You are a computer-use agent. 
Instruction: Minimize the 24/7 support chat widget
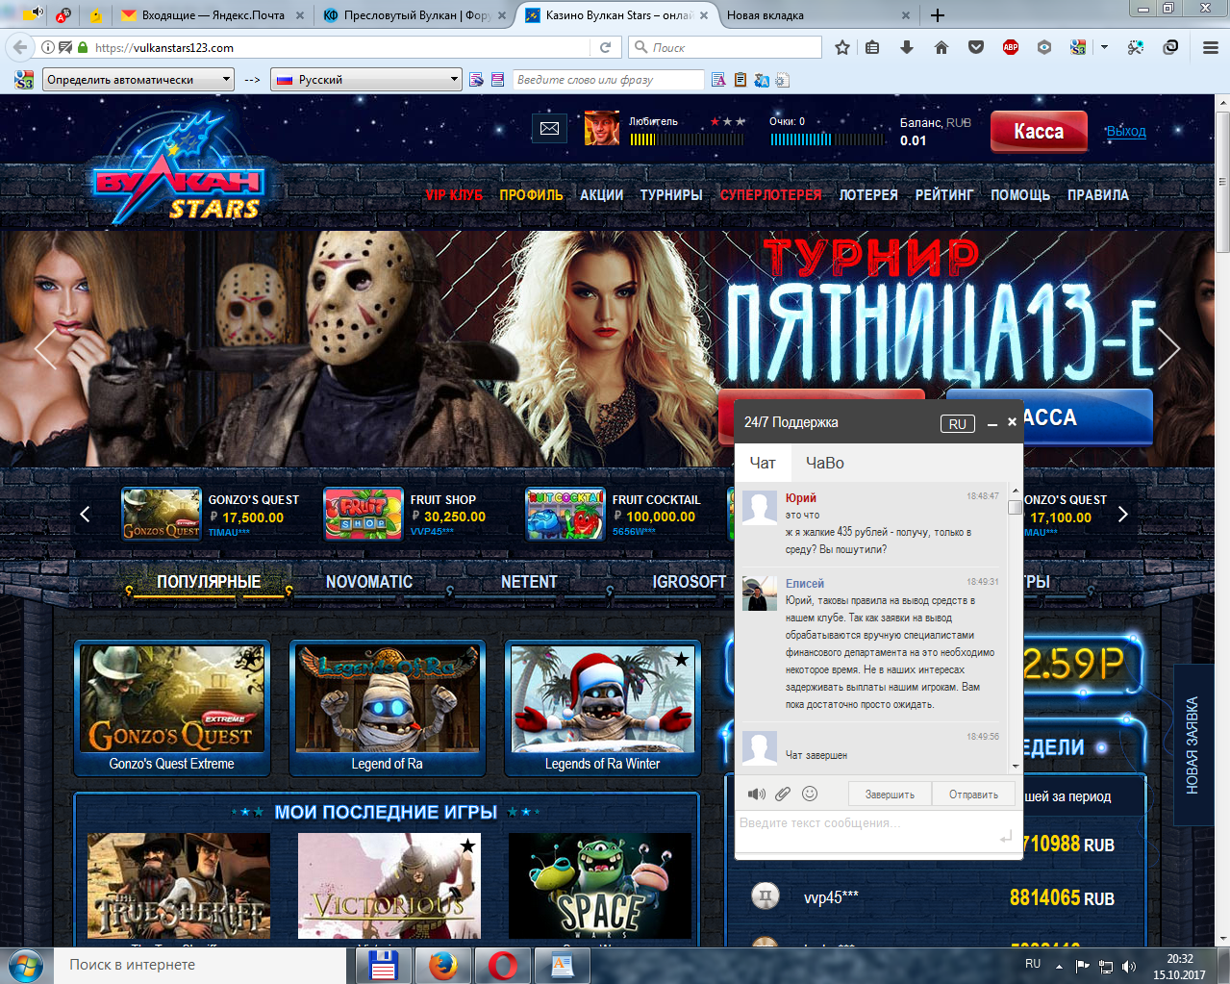(x=992, y=423)
